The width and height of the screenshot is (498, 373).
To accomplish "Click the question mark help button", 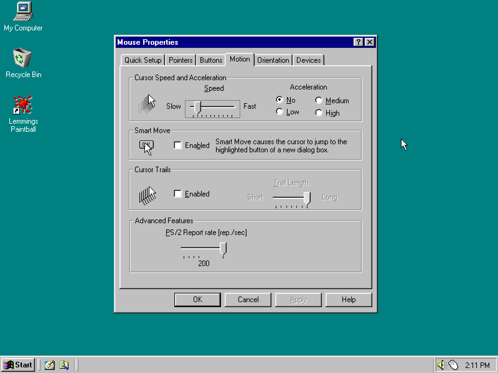I will 359,42.
